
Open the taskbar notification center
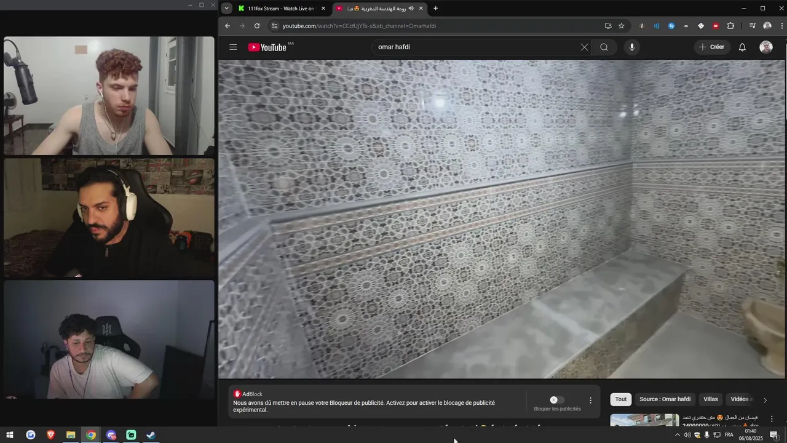(x=774, y=435)
